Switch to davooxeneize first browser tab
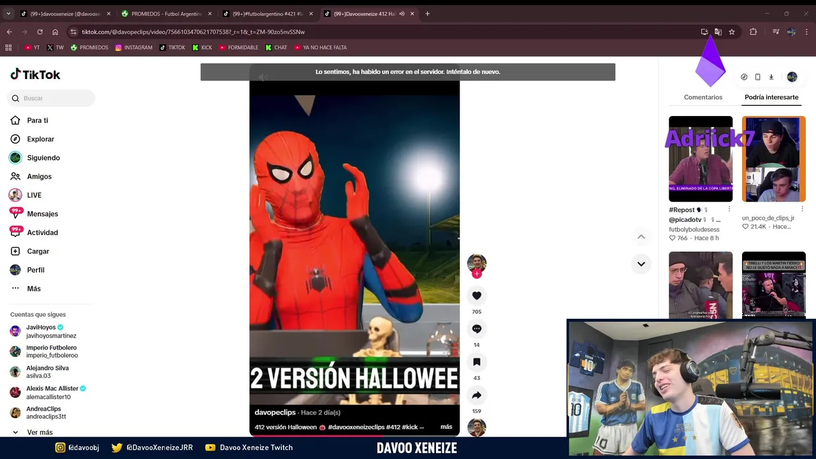This screenshot has width=816, height=459. pyautogui.click(x=65, y=13)
